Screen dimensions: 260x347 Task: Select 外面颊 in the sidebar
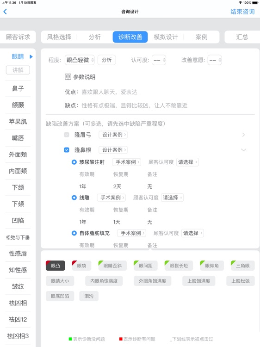tap(18, 155)
